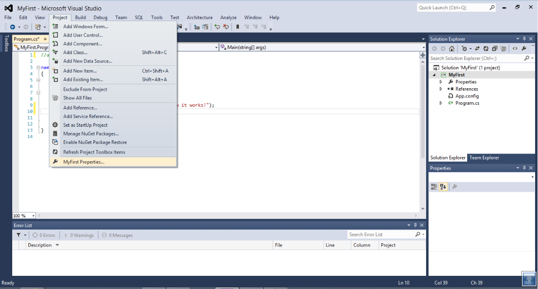Image resolution: width=538 pixels, height=289 pixels.
Task: Click the Navigate Backward arrow in main toolbar
Action: pyautogui.click(x=13, y=27)
